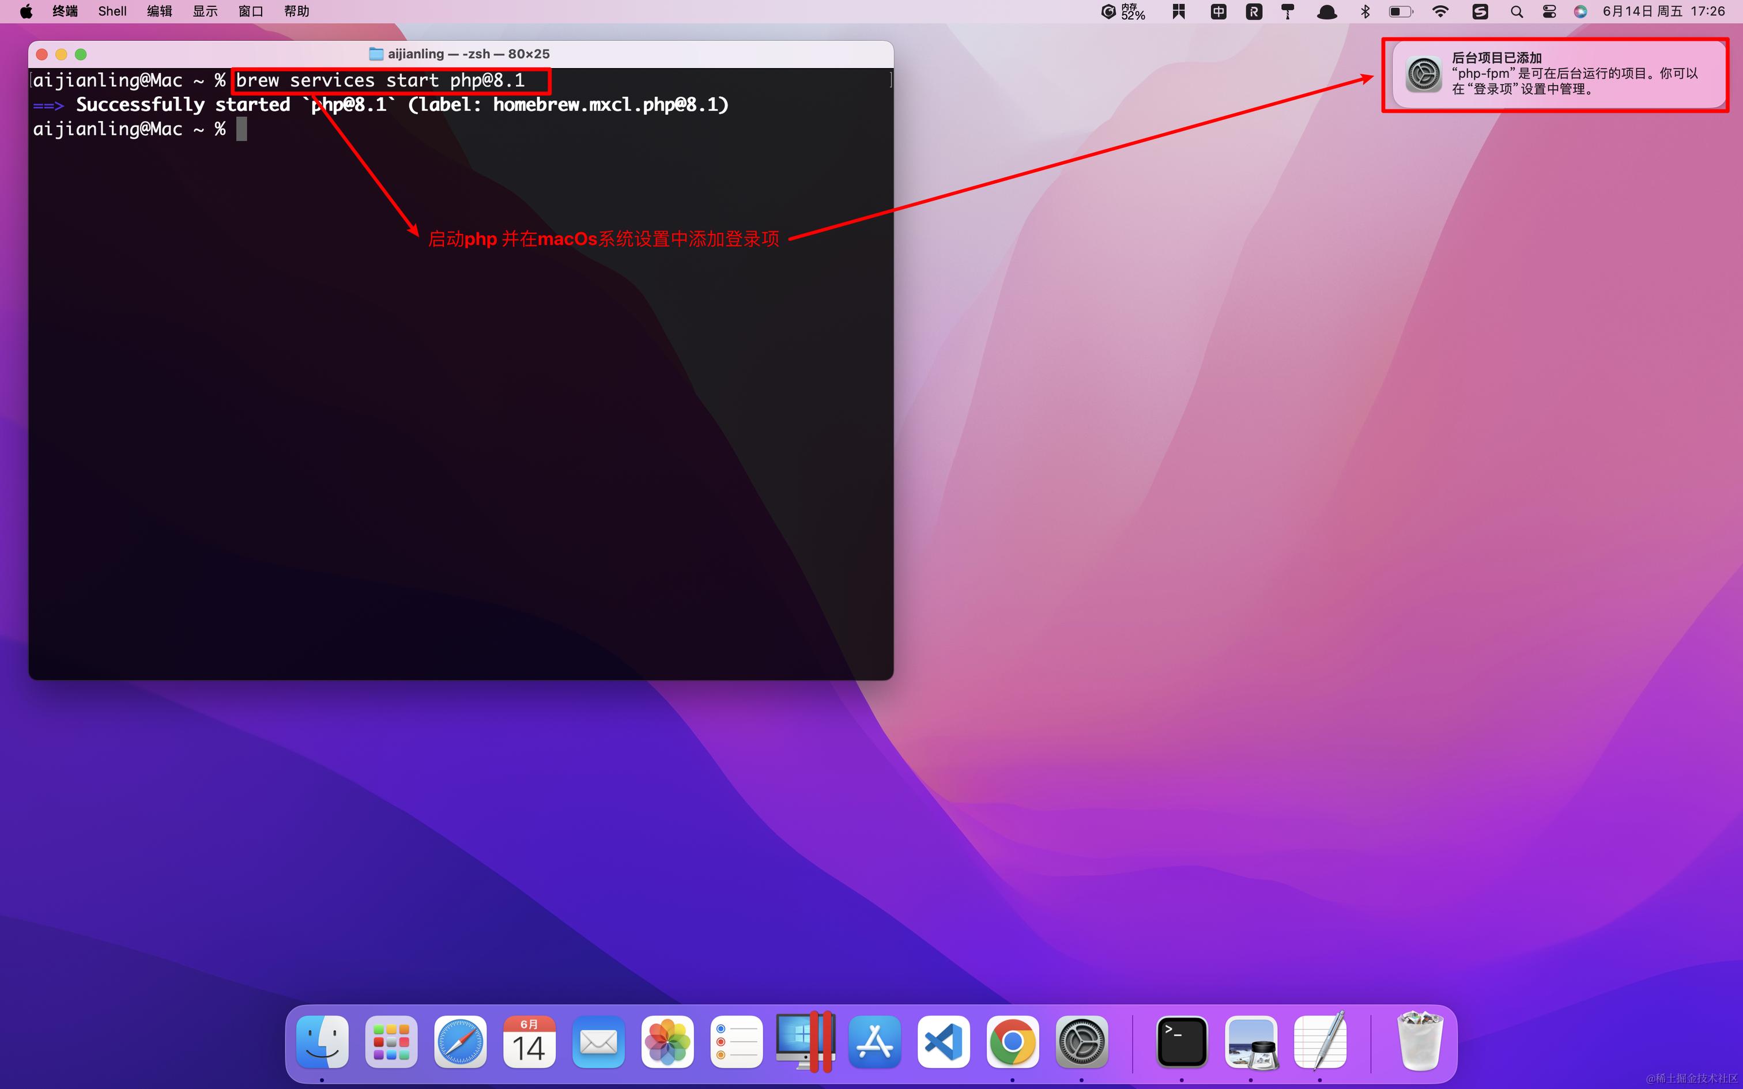Open the Shell menu in Terminal
Image resolution: width=1743 pixels, height=1089 pixels.
[x=112, y=11]
